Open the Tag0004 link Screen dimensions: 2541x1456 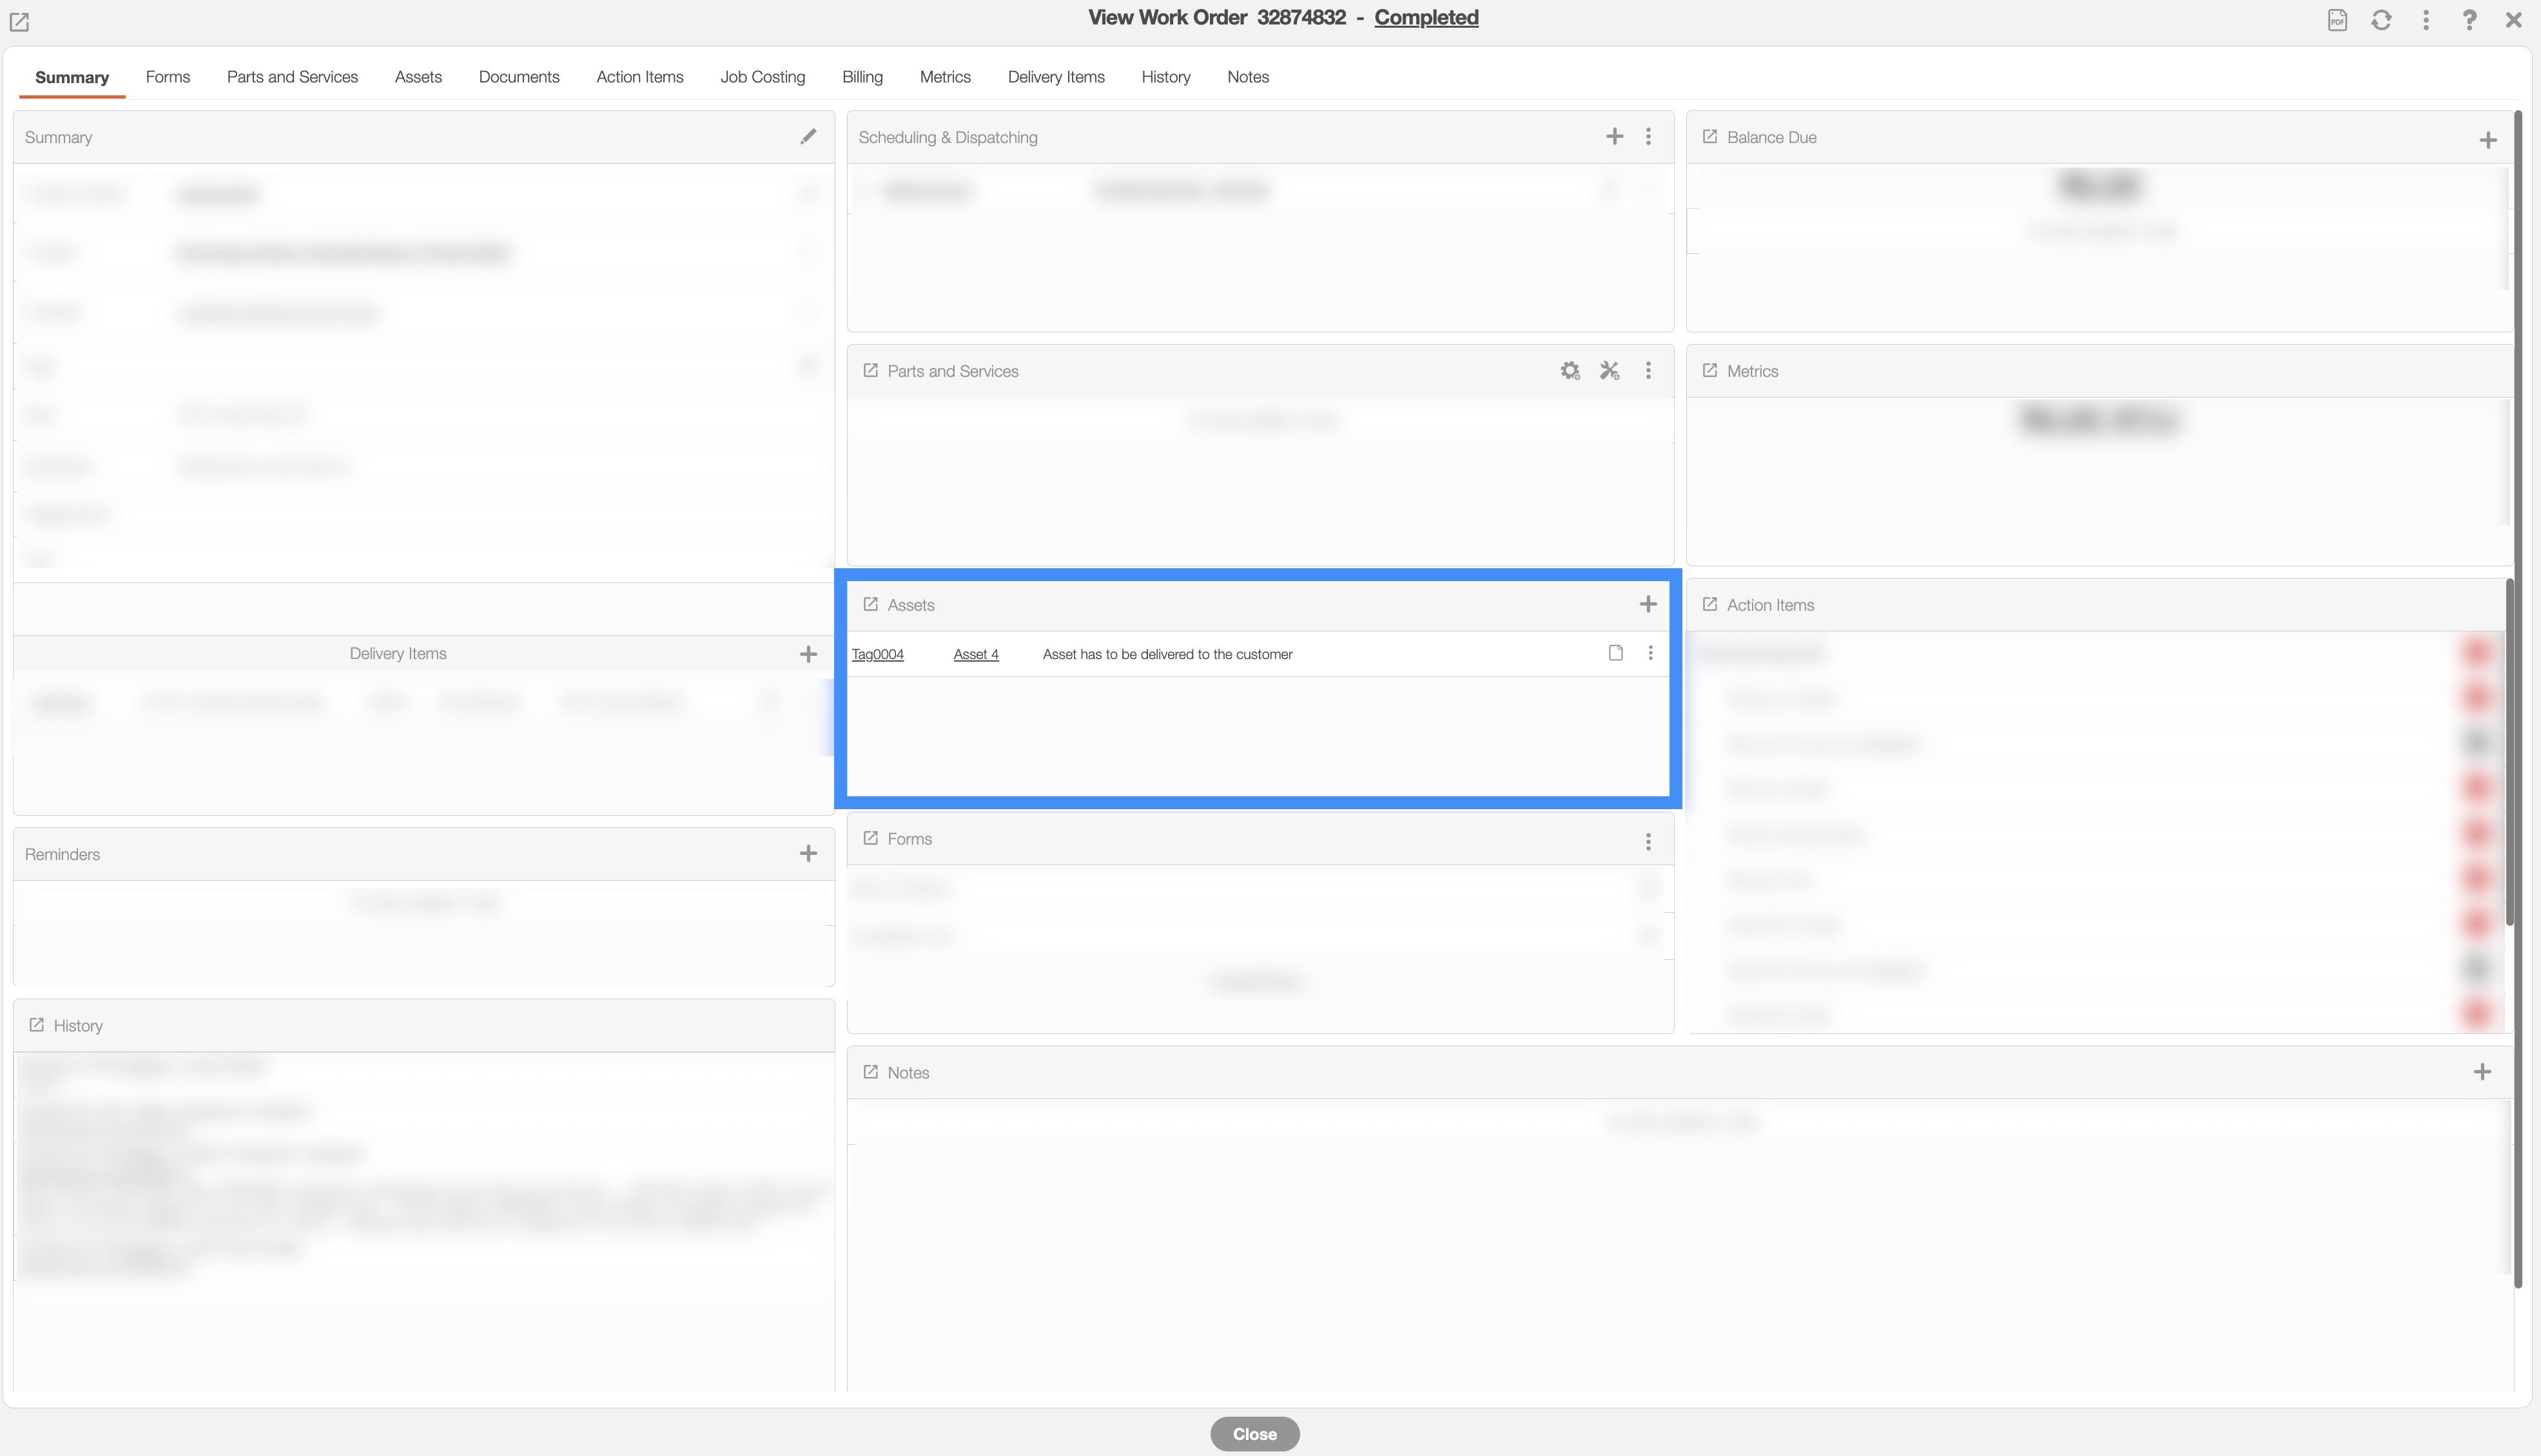pyautogui.click(x=877, y=654)
